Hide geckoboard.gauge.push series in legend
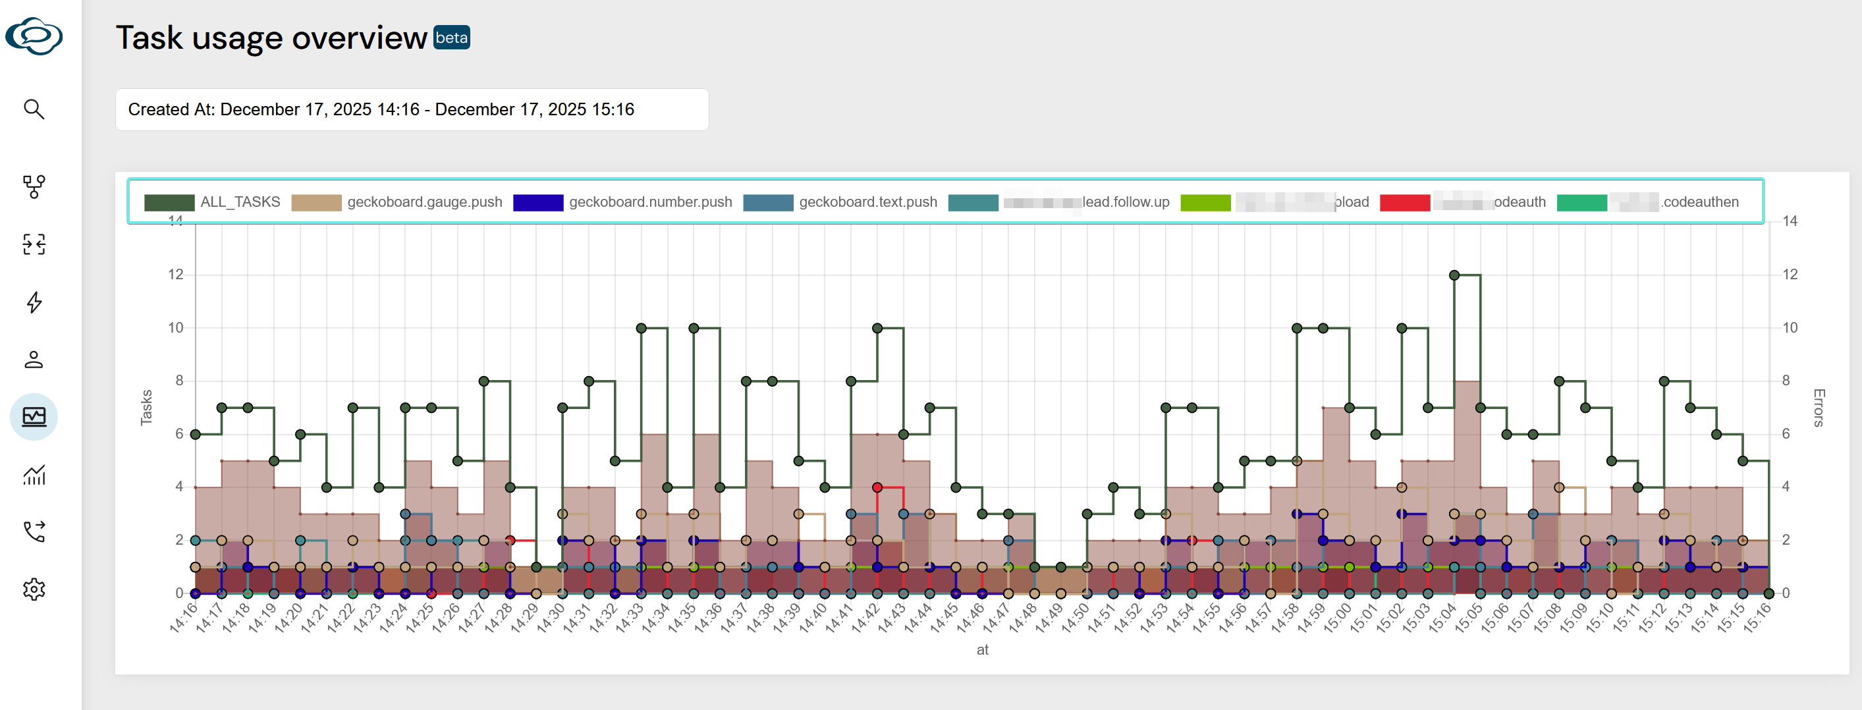Image resolution: width=1862 pixels, height=710 pixels. tap(396, 202)
